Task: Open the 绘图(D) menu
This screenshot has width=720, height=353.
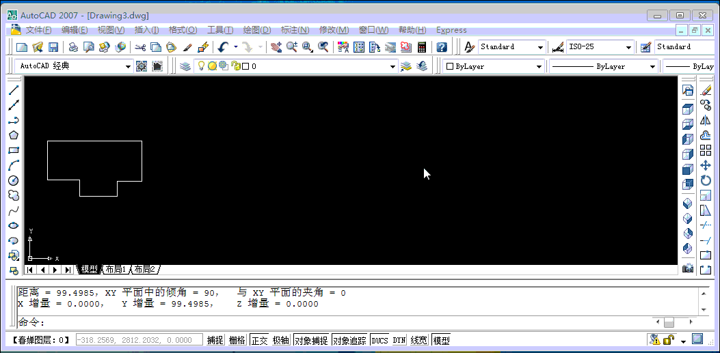Action: 257,30
